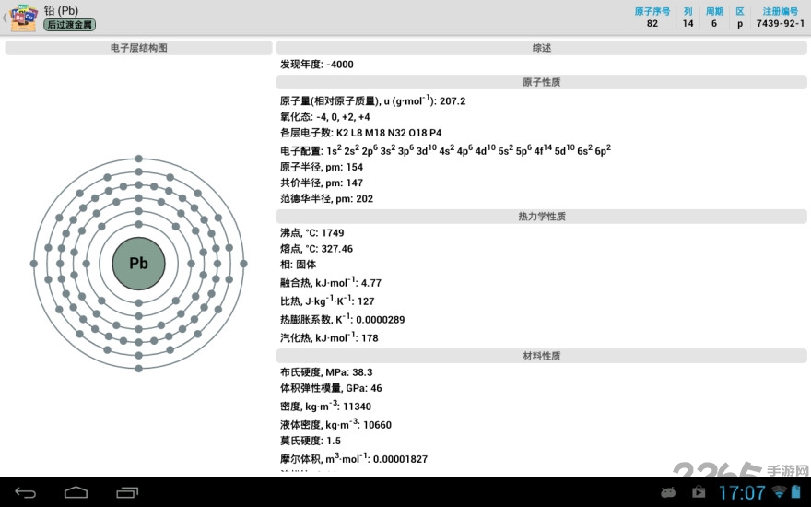Tap the 原子序号 82 header cell
This screenshot has width=811, height=507.
(x=652, y=18)
